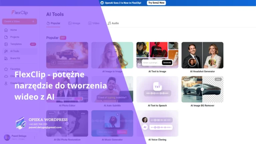Click the Sora banner robot icon
This screenshot has width=256, height=144.
[102, 3]
